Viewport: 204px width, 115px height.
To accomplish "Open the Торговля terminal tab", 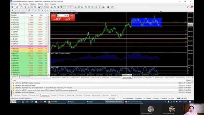I will coord(17,95).
